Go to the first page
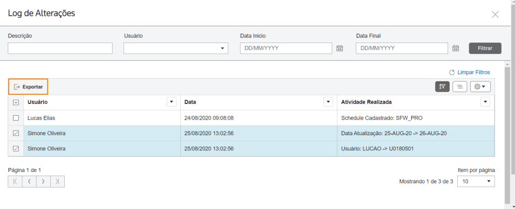The height and width of the screenshot is (209, 515). point(15,182)
